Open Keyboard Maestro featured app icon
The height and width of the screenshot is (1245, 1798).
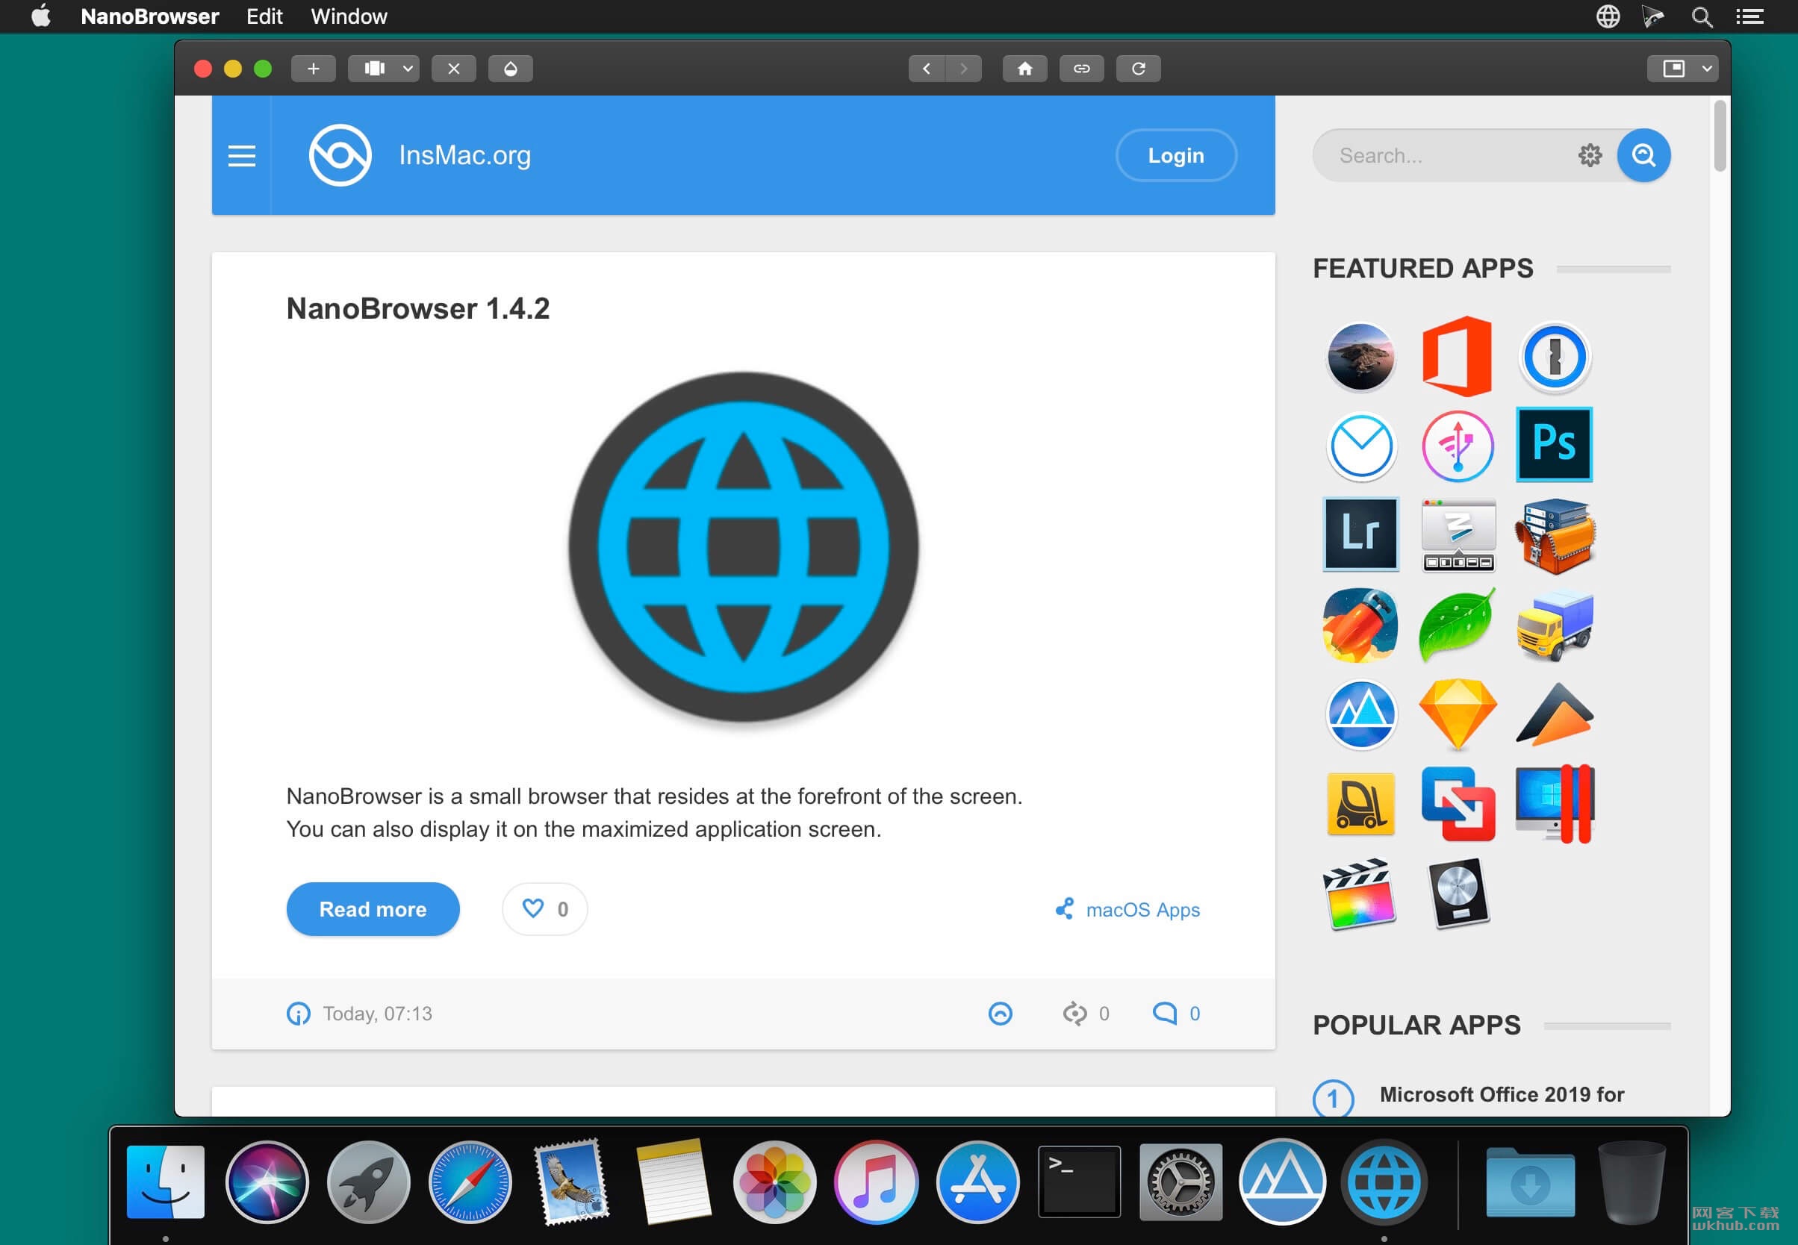(1458, 535)
